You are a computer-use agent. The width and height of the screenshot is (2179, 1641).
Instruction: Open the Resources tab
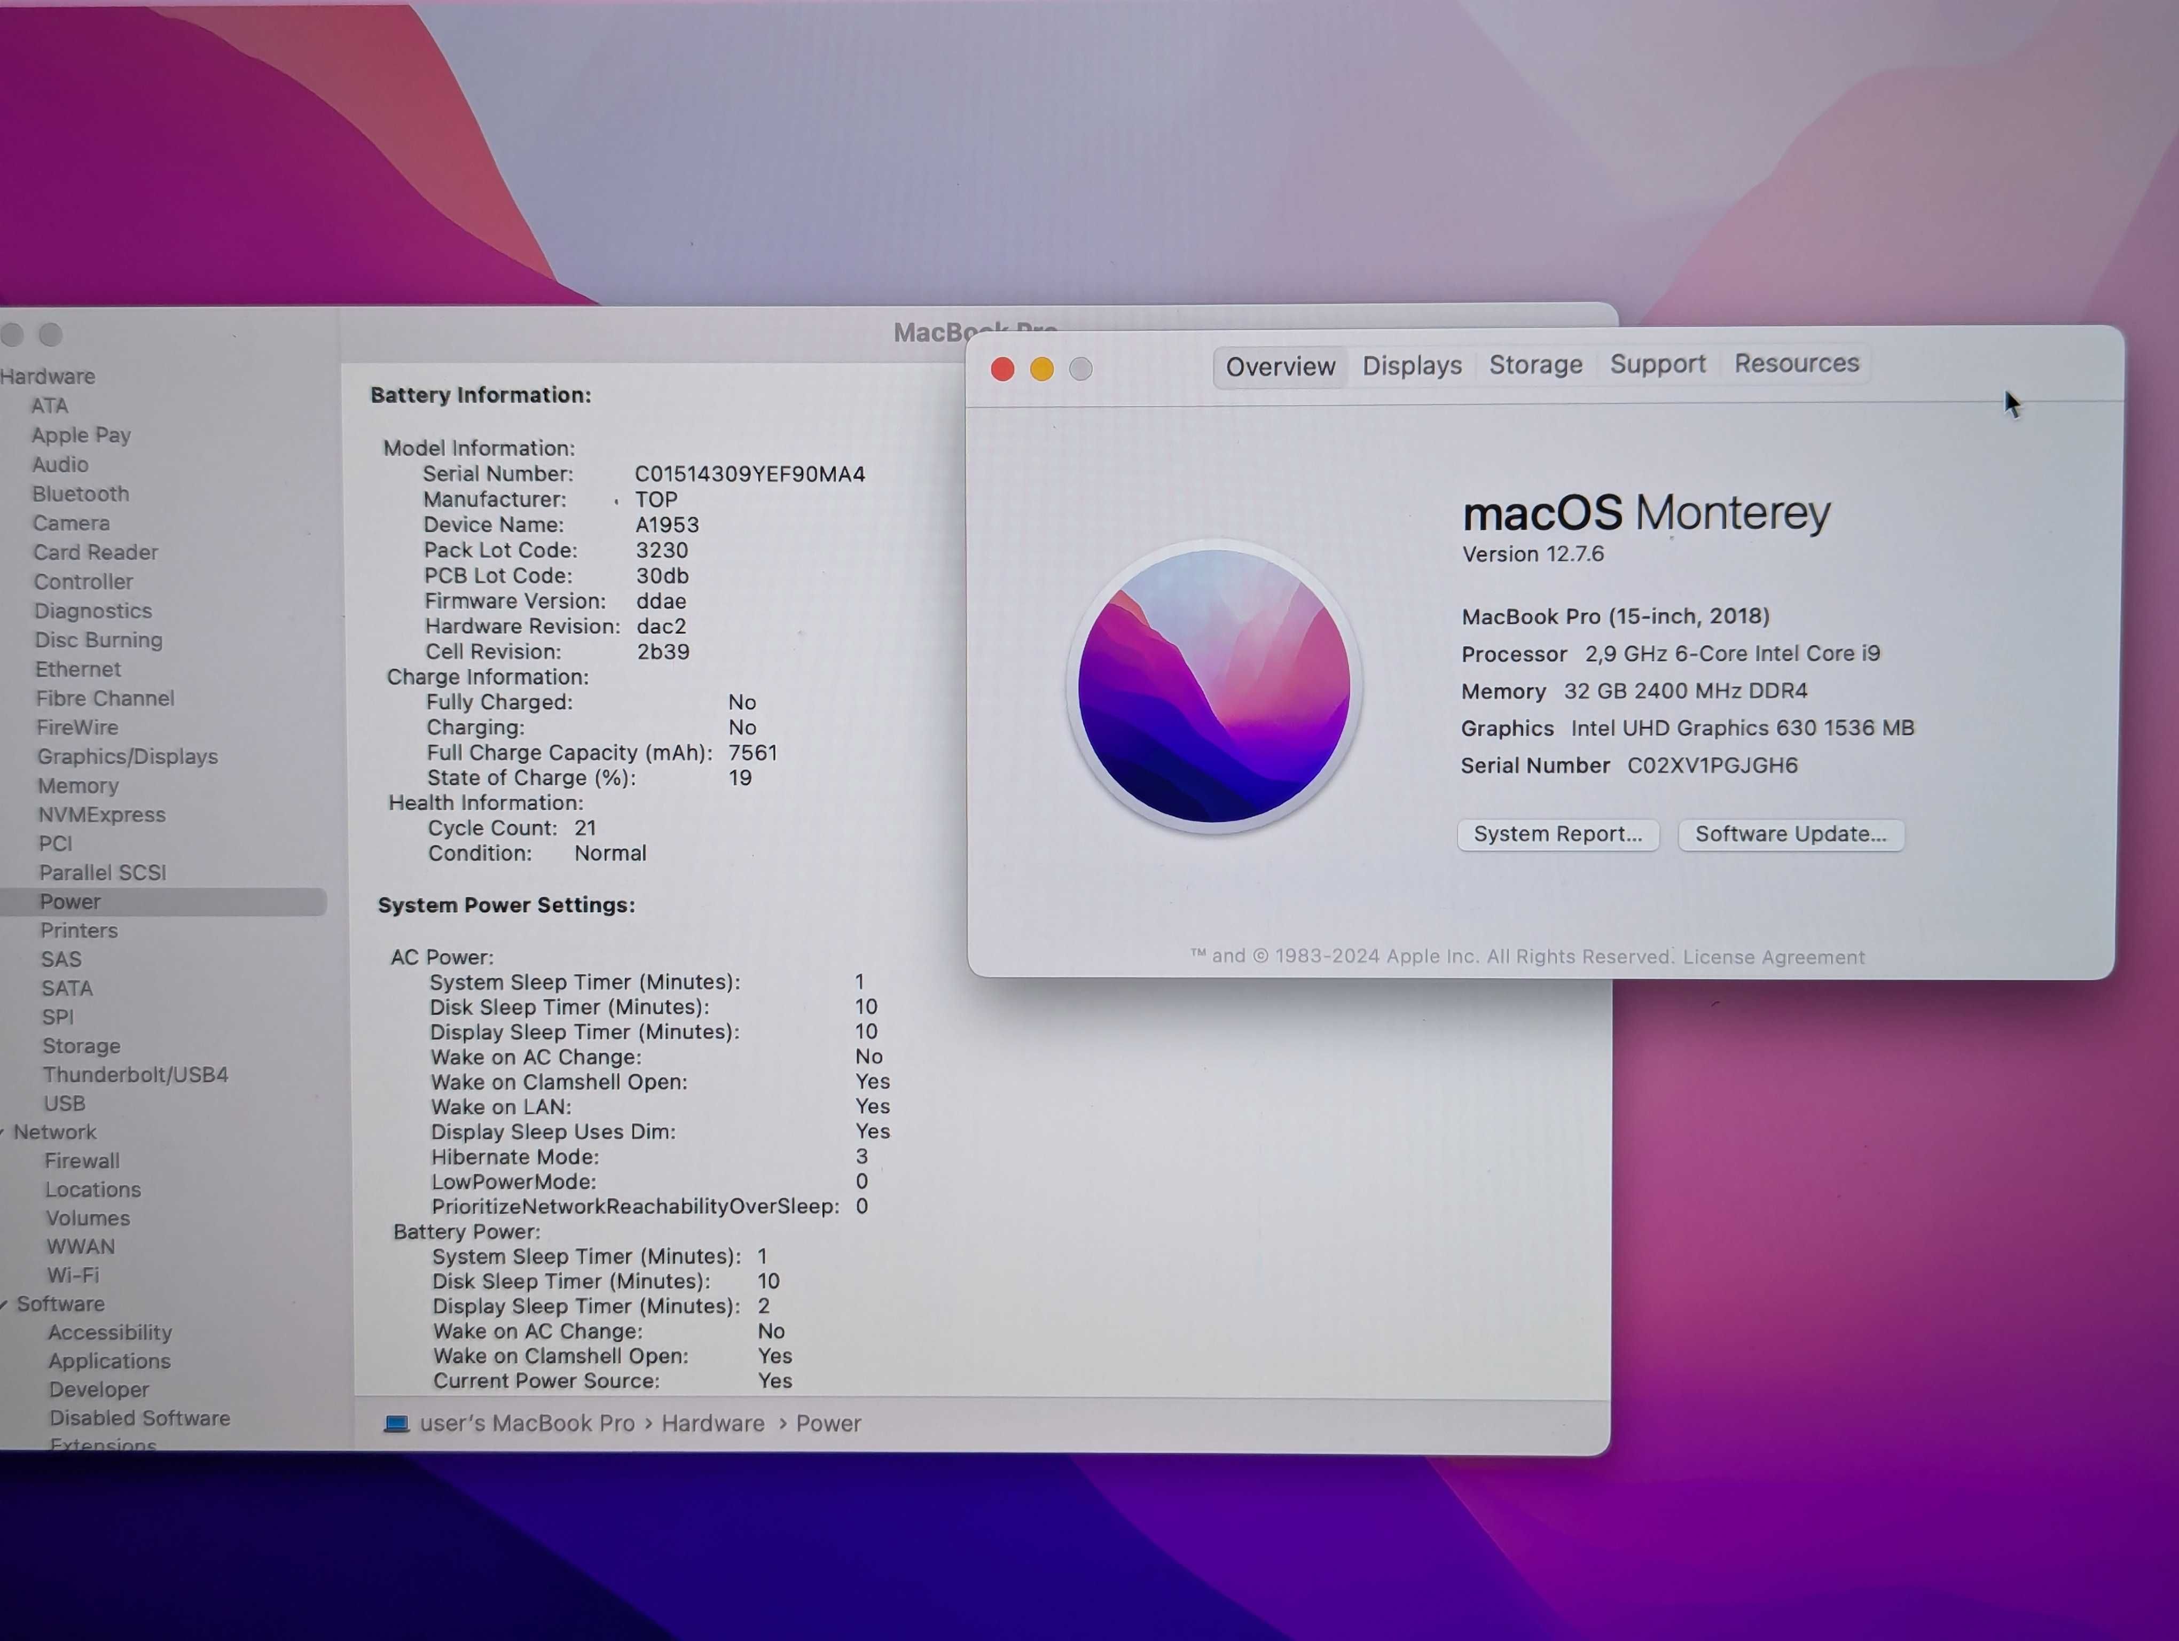[1796, 363]
